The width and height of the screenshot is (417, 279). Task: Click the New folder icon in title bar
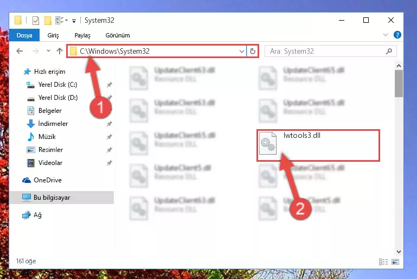(x=48, y=20)
